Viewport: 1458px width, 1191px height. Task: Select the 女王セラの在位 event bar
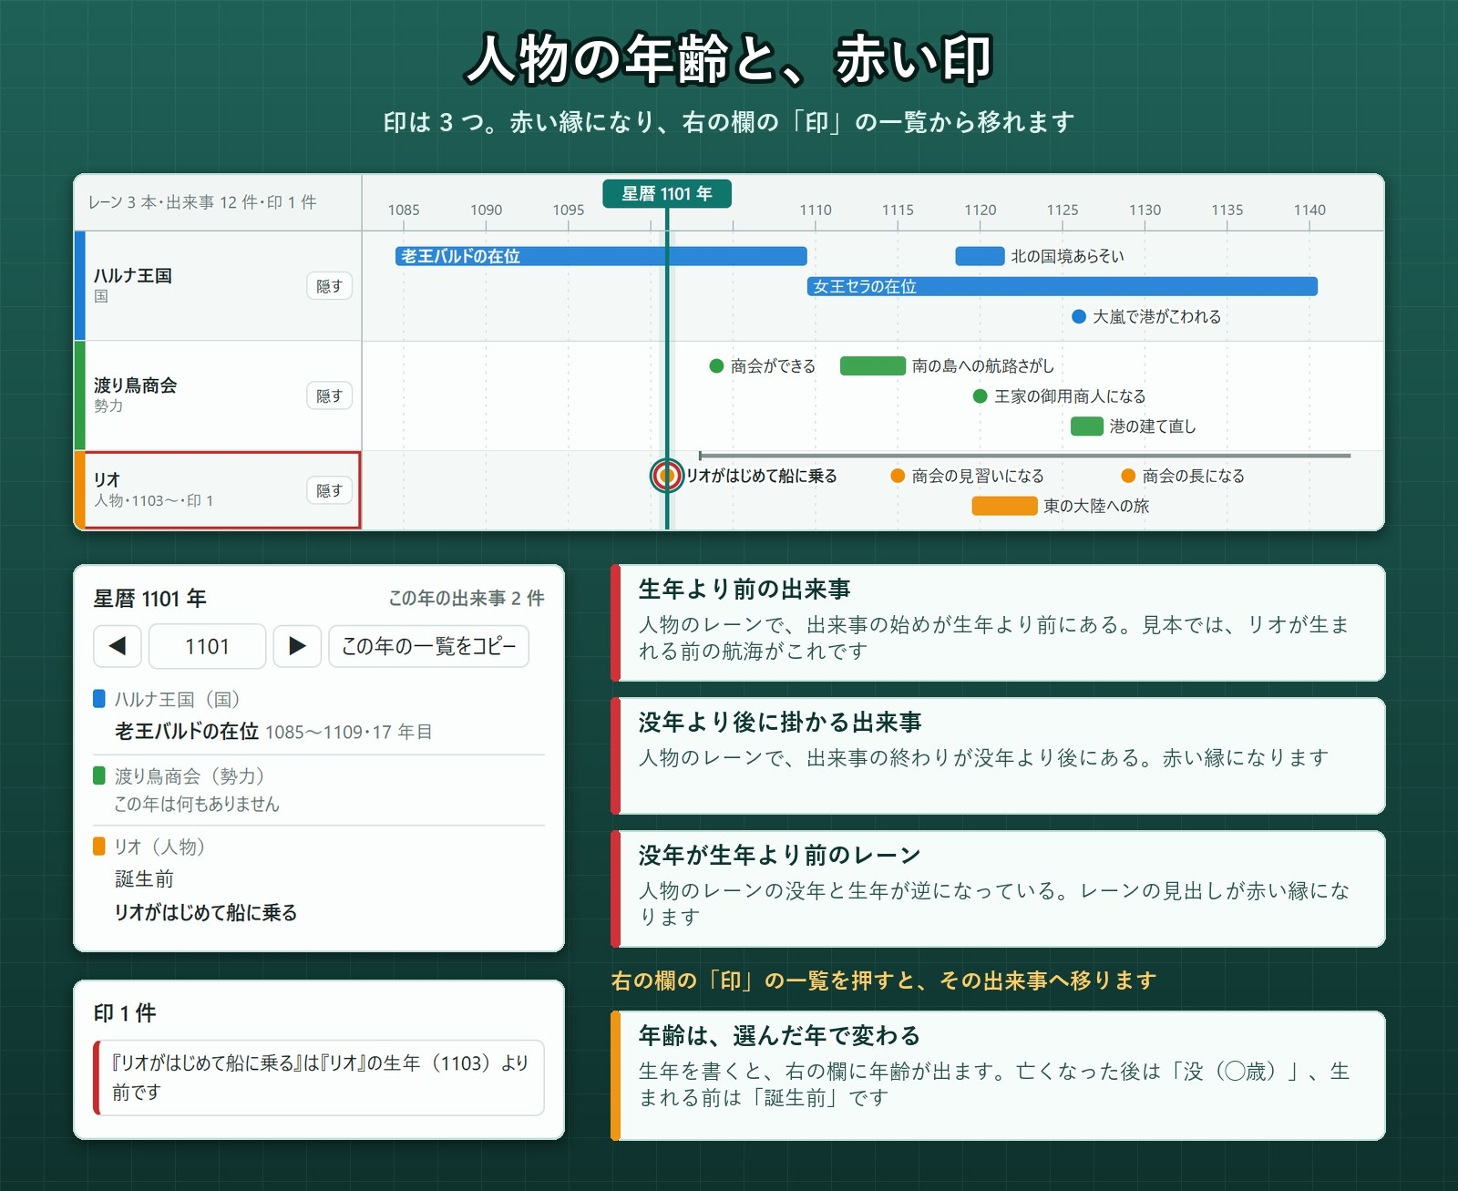point(1063,286)
